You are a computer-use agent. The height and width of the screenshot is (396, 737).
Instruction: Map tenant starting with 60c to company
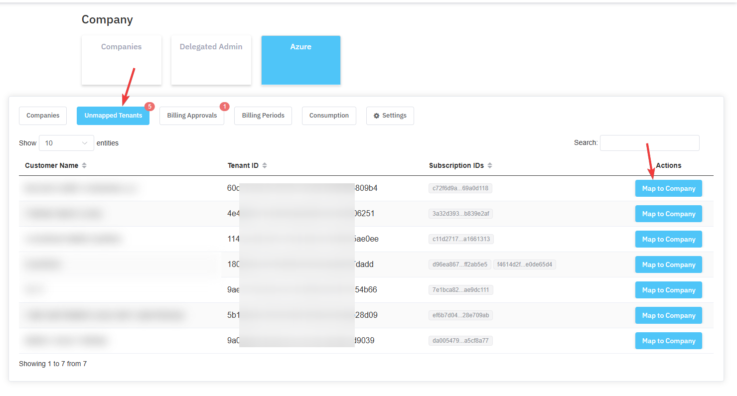[x=668, y=188]
